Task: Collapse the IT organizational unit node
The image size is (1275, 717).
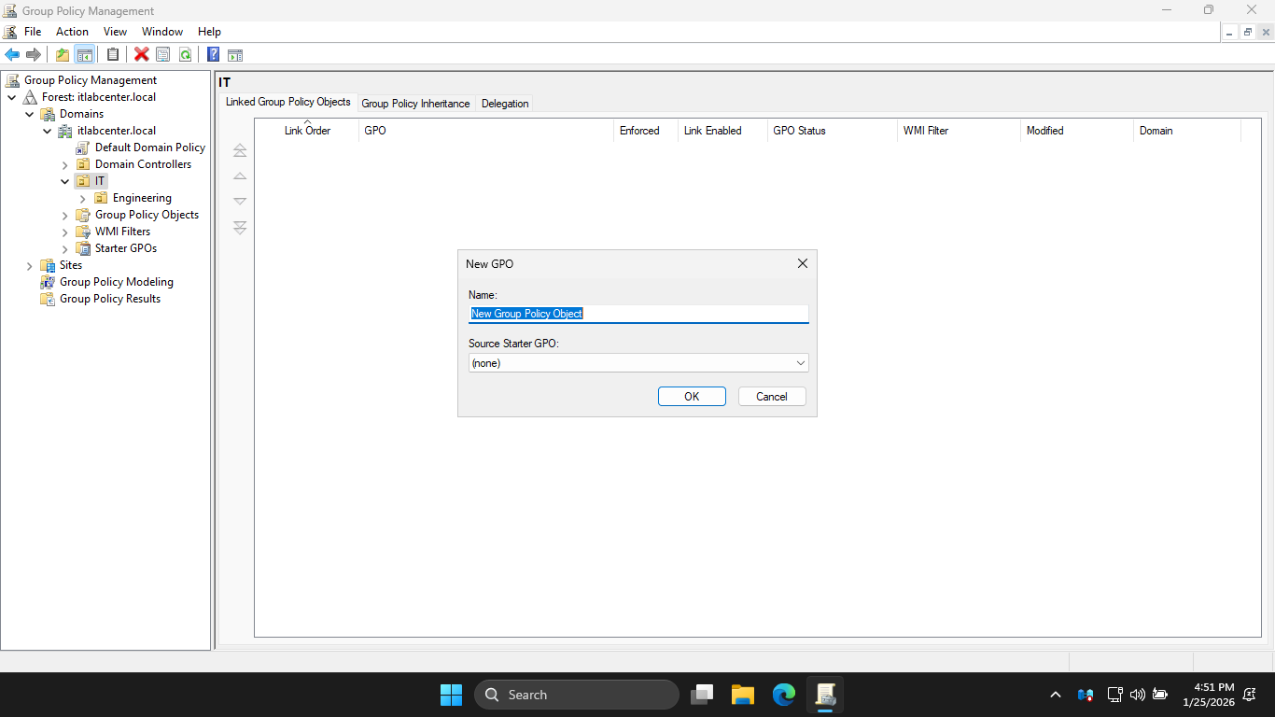Action: (x=65, y=181)
